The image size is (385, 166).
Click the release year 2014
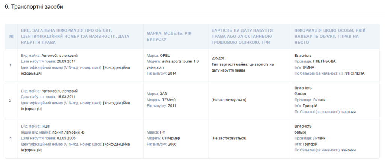click(172, 73)
